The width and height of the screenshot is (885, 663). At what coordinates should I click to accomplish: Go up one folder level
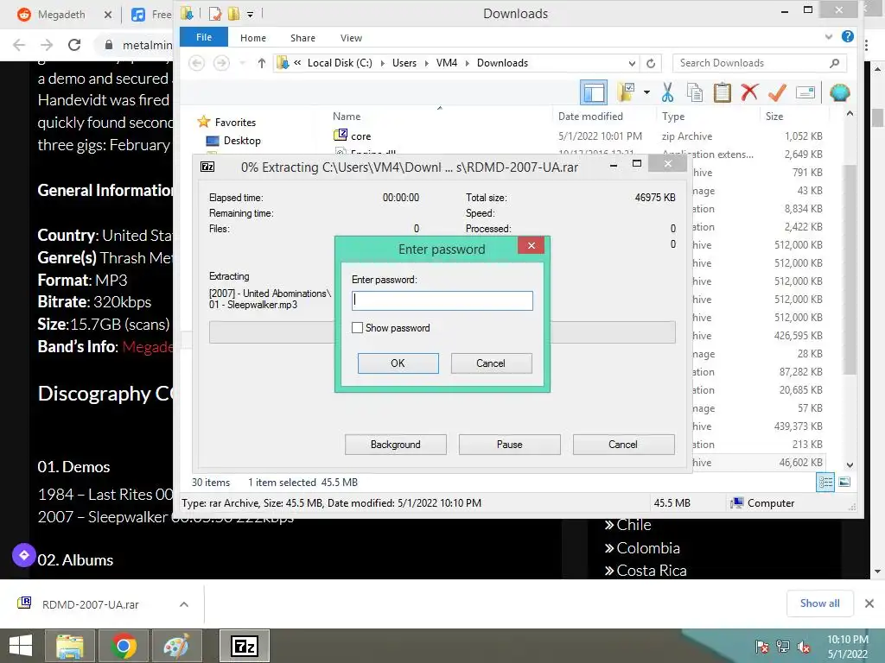coord(261,63)
